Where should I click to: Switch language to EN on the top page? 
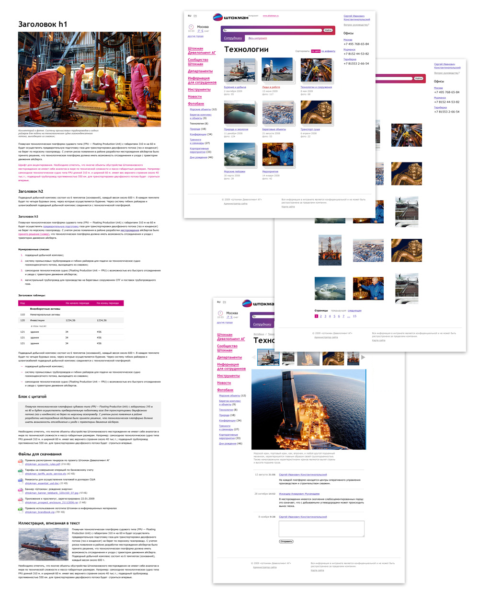coord(195,16)
